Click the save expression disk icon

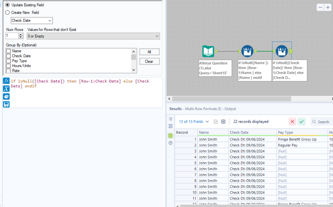[6, 105]
